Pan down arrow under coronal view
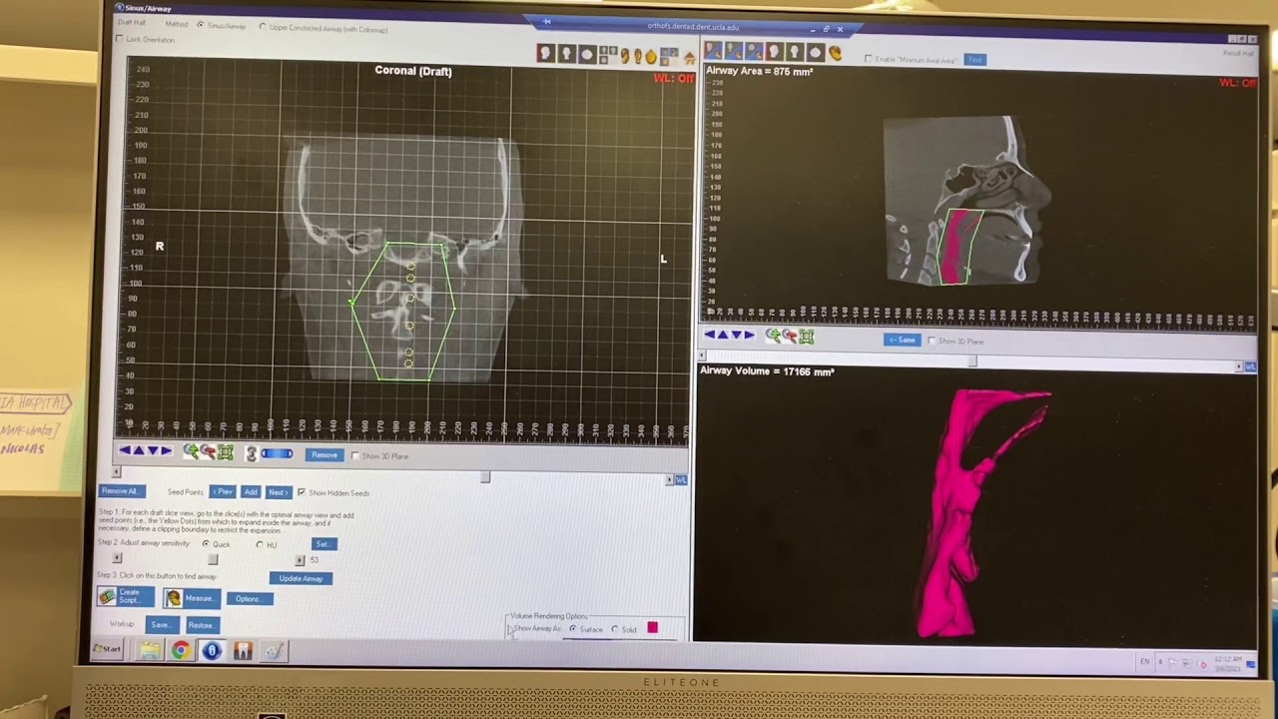Image resolution: width=1278 pixels, height=719 pixels. 153,450
